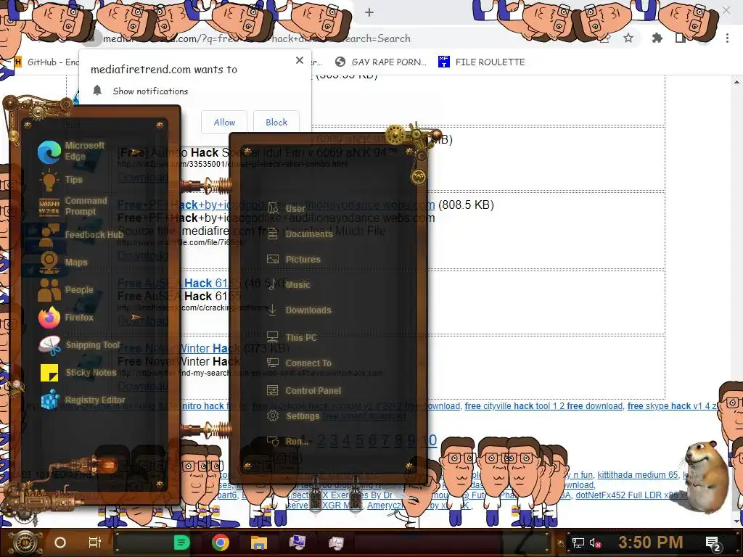The width and height of the screenshot is (743, 557).
Task: Open the green app icon on taskbar
Action: (181, 542)
